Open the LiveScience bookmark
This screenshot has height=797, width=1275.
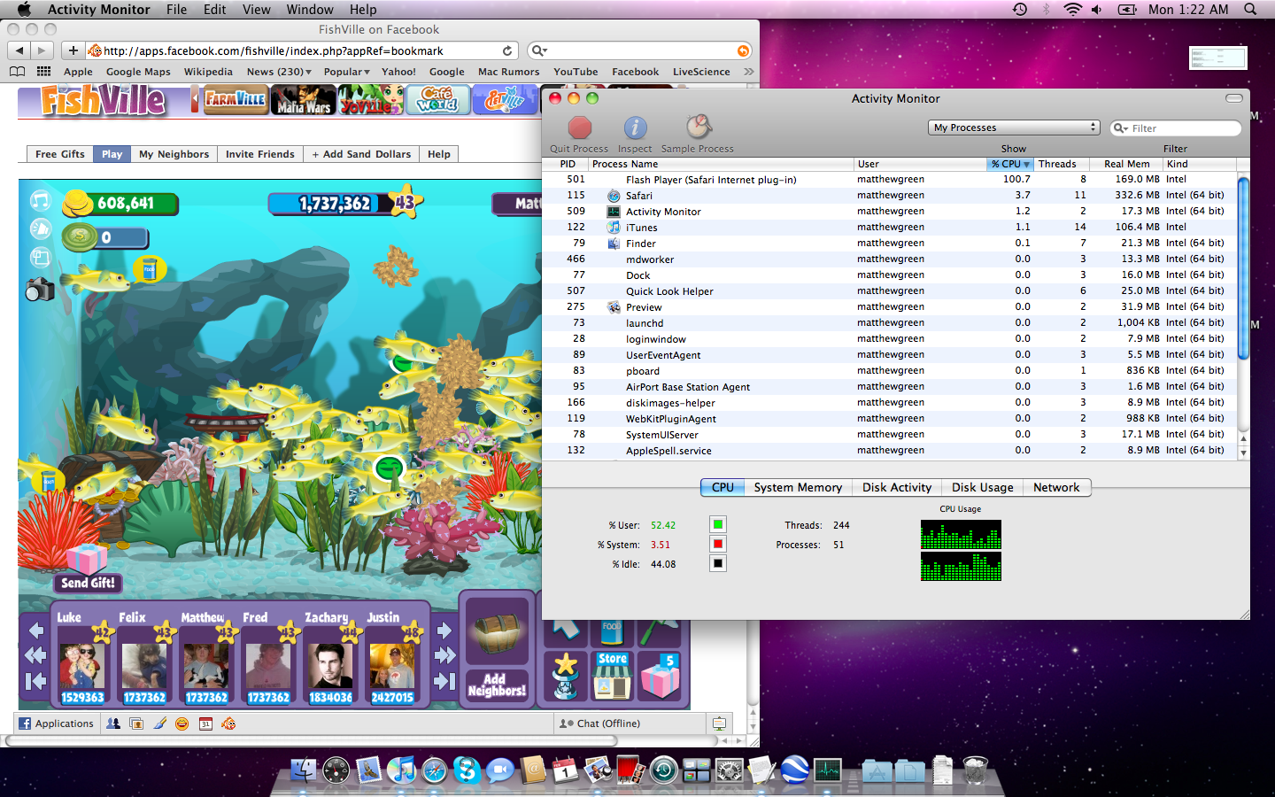tap(701, 72)
